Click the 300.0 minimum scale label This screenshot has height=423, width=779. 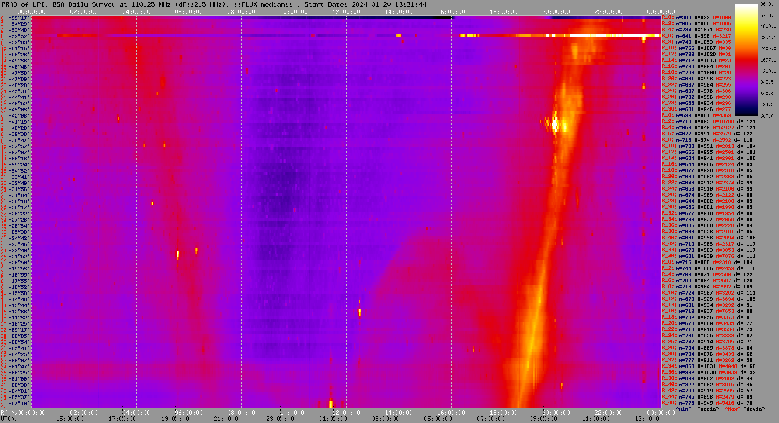pyautogui.click(x=768, y=116)
